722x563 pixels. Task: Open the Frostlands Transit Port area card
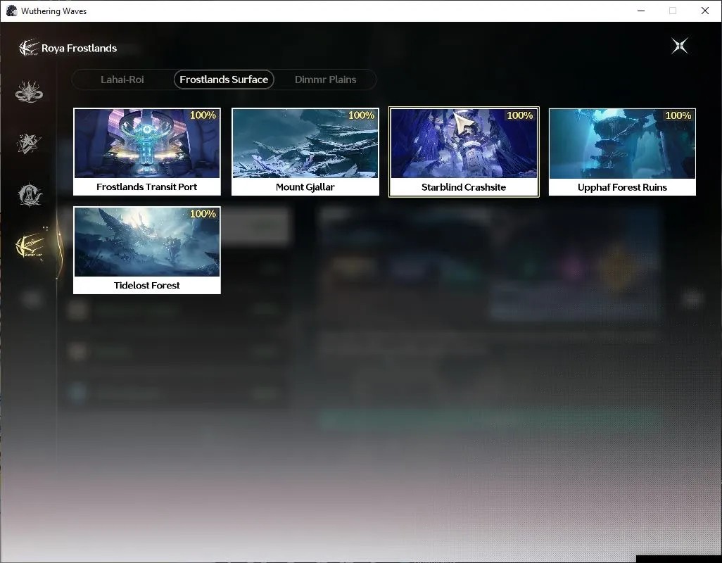click(x=147, y=152)
